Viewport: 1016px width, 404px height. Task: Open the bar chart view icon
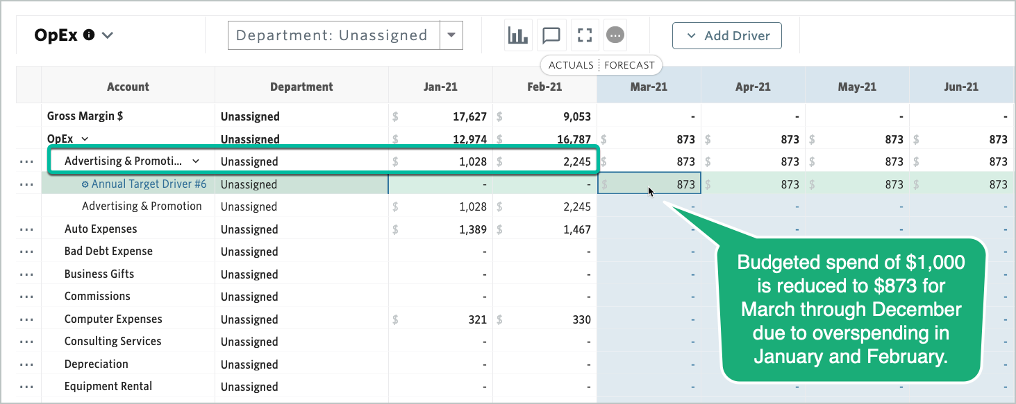pos(518,35)
